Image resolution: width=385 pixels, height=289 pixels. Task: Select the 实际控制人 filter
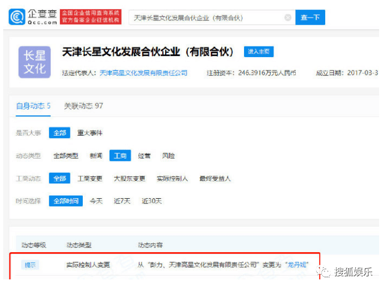[172, 178]
